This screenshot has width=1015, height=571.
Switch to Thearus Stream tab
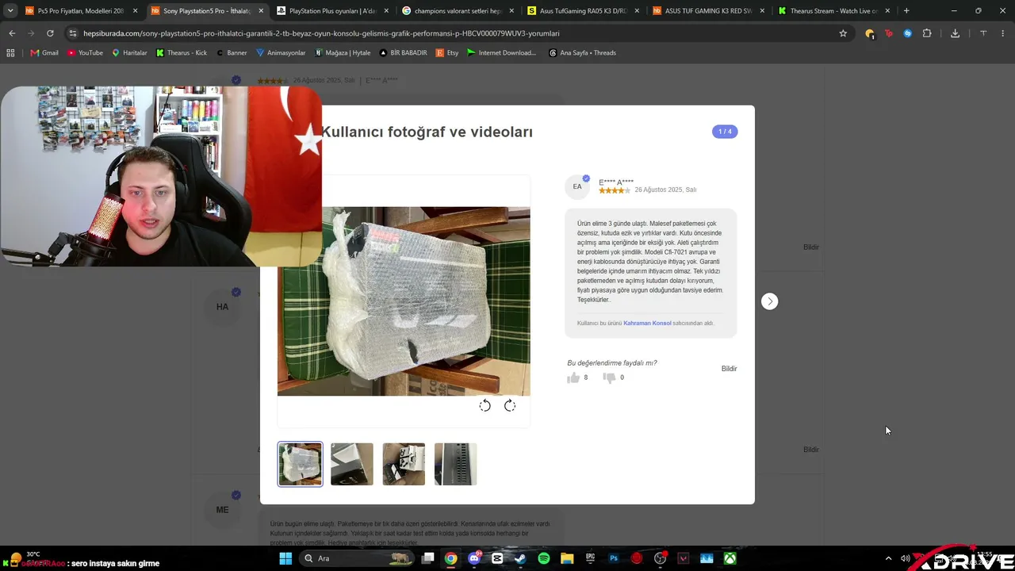pyautogui.click(x=834, y=11)
